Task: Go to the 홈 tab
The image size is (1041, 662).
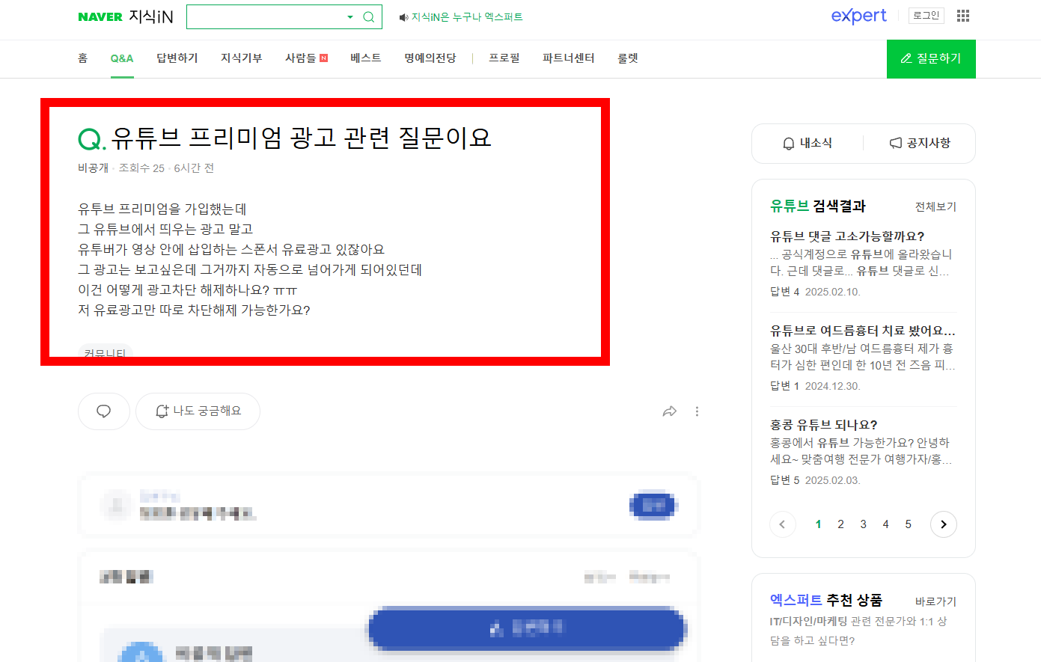Action: coord(82,58)
